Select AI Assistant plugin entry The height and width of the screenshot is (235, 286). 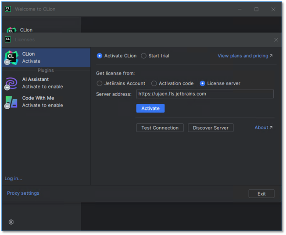click(x=46, y=83)
